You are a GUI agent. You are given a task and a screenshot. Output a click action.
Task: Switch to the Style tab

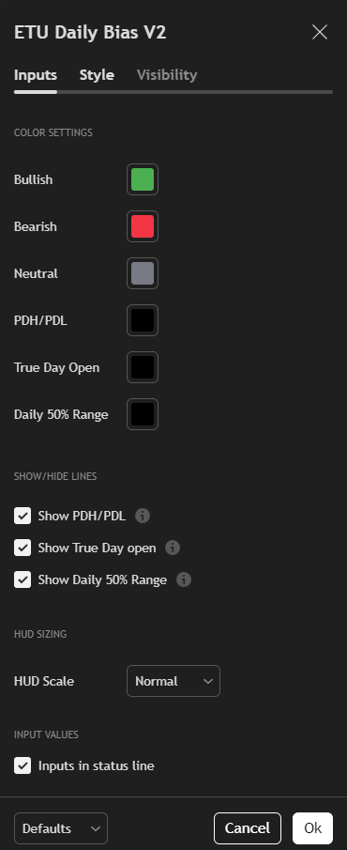click(x=97, y=75)
